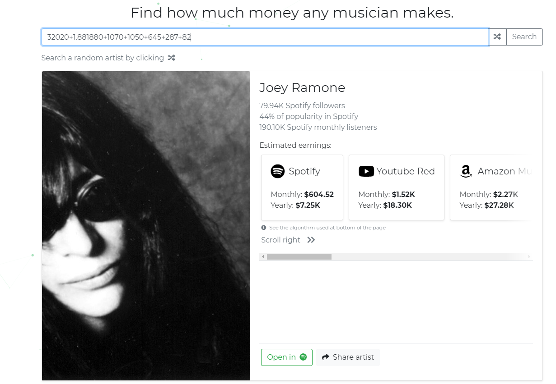The width and height of the screenshot is (556, 384).
Task: Click the right arrow of the earnings scrollbar
Action: point(529,256)
